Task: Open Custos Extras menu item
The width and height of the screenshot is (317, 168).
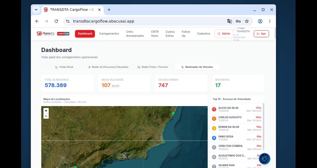Action: tap(170, 34)
